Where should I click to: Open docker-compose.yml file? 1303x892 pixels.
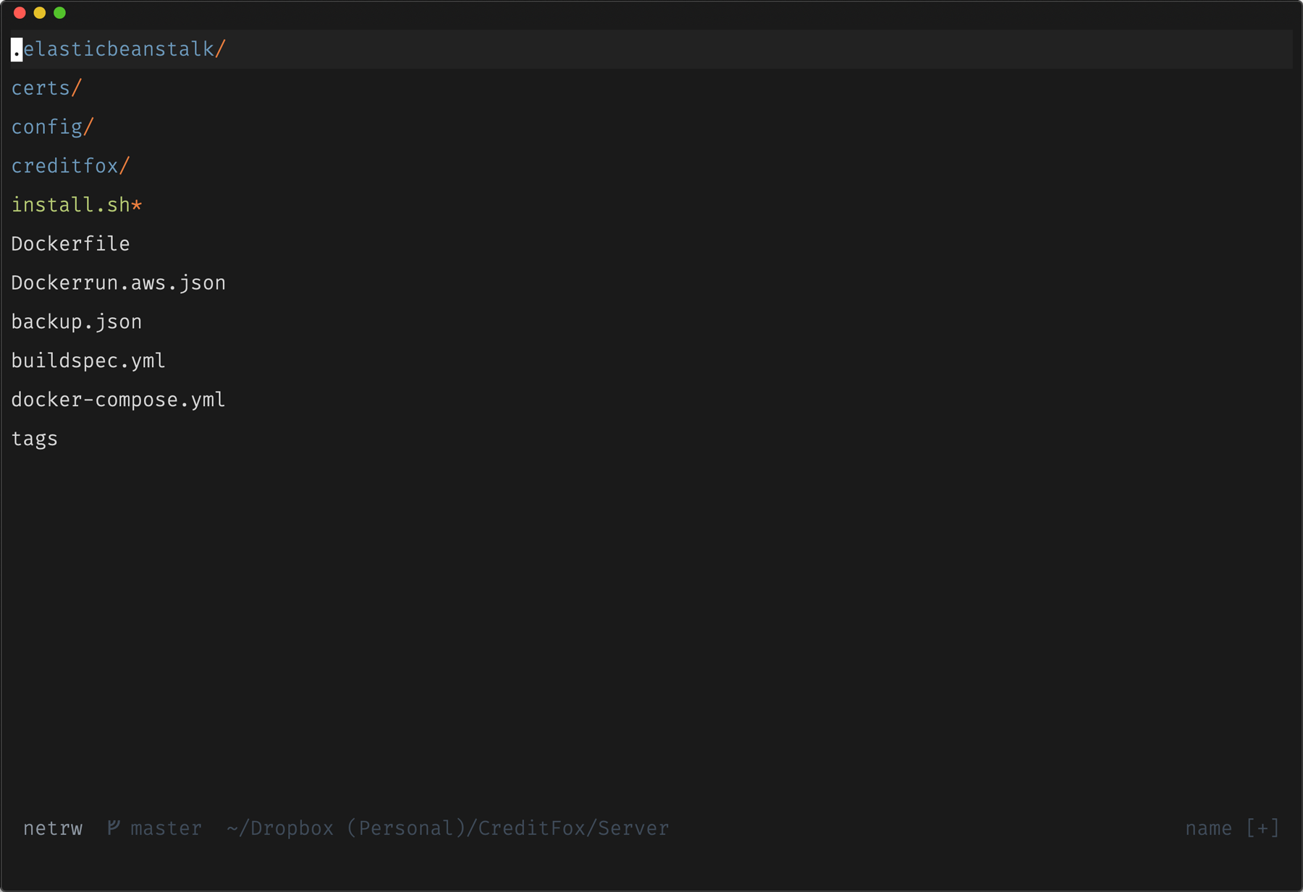pos(119,400)
